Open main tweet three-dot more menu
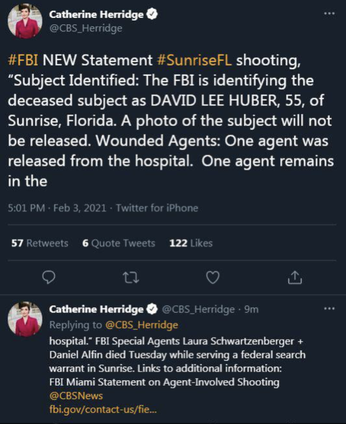 [x=329, y=13]
